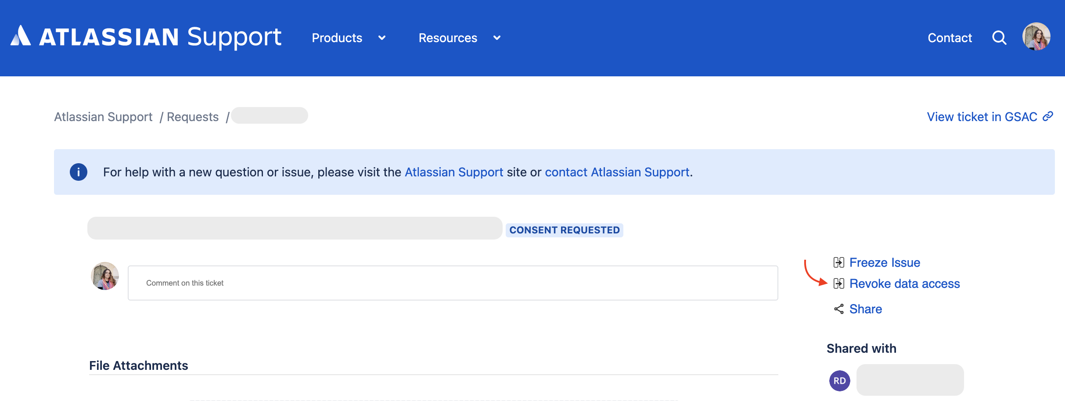Follow the Atlassian Support link in banner
The height and width of the screenshot is (401, 1065).
pos(454,172)
